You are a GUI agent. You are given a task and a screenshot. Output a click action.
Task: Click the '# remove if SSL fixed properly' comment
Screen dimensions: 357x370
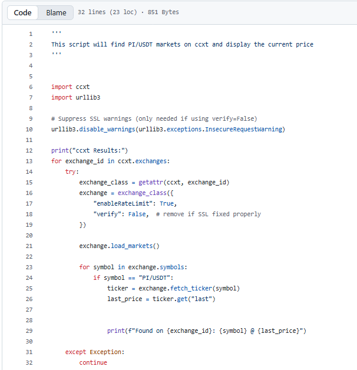(x=209, y=214)
